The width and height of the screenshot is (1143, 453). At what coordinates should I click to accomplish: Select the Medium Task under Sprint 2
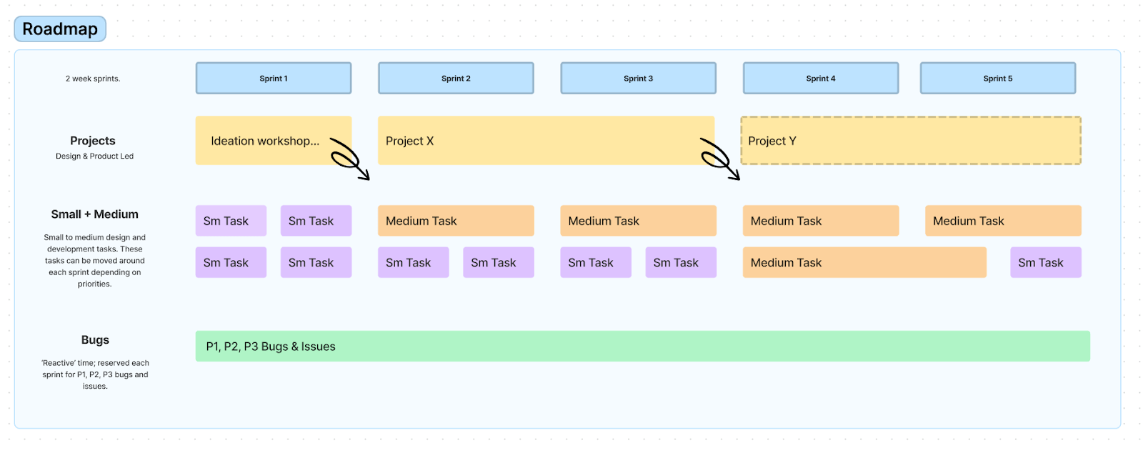456,221
